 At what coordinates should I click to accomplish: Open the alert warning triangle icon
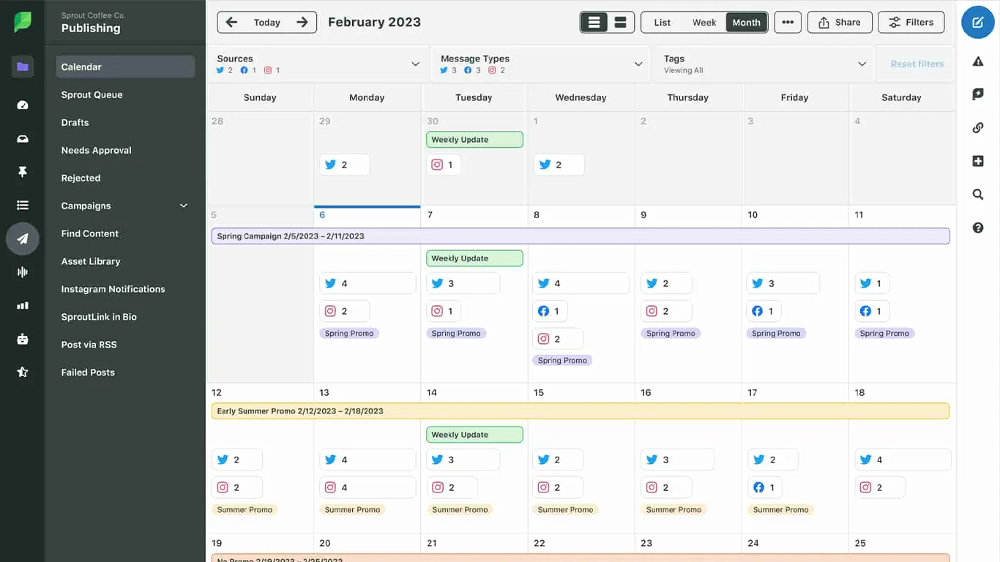click(977, 61)
